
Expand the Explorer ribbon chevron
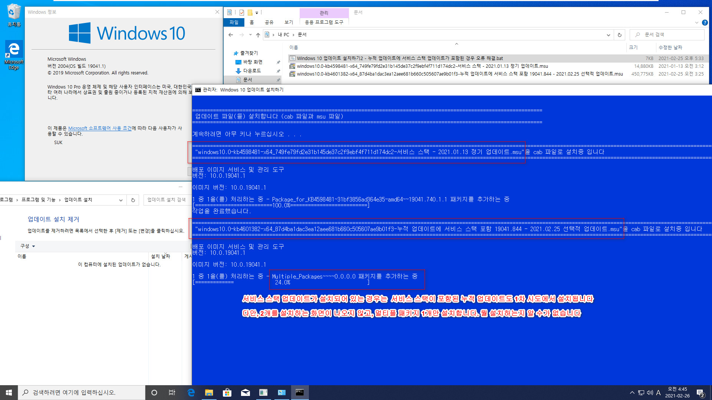point(696,23)
